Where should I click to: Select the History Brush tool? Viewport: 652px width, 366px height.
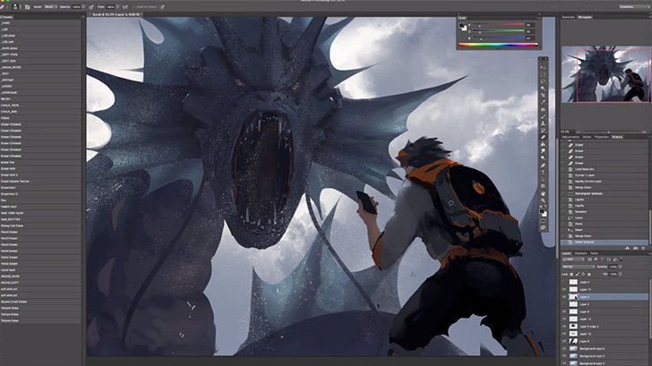click(x=543, y=130)
